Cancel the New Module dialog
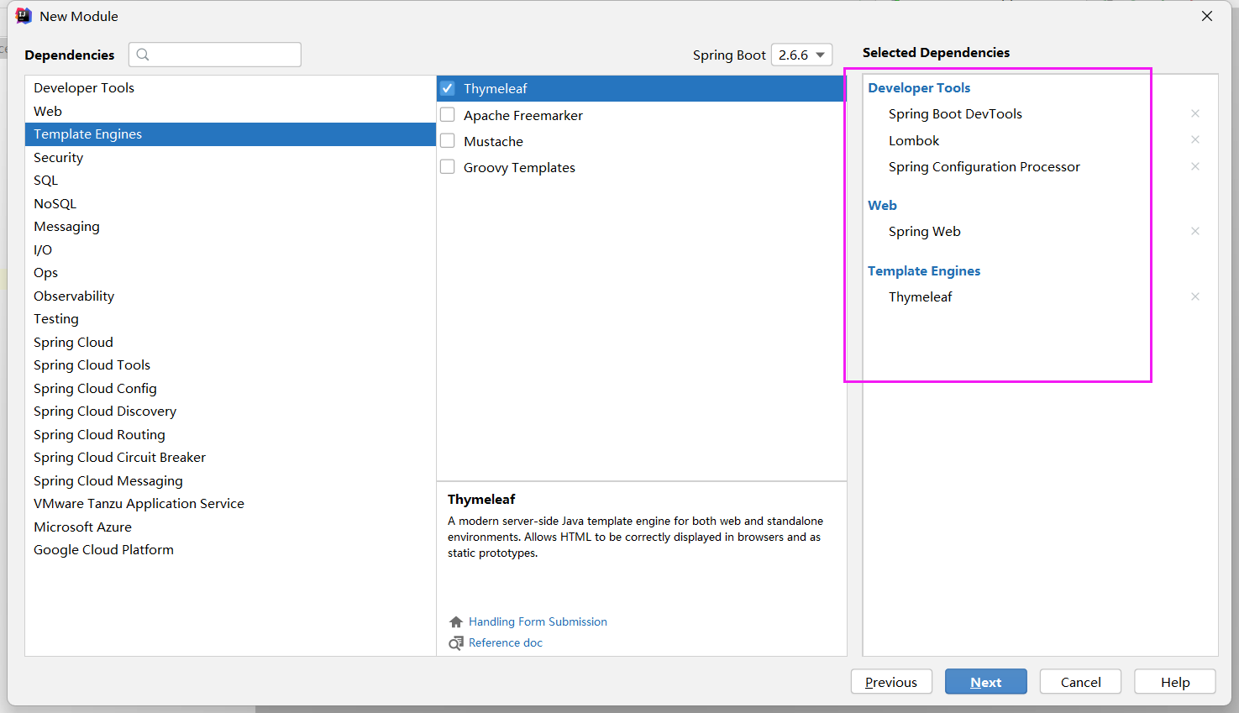The height and width of the screenshot is (713, 1239). point(1080,682)
